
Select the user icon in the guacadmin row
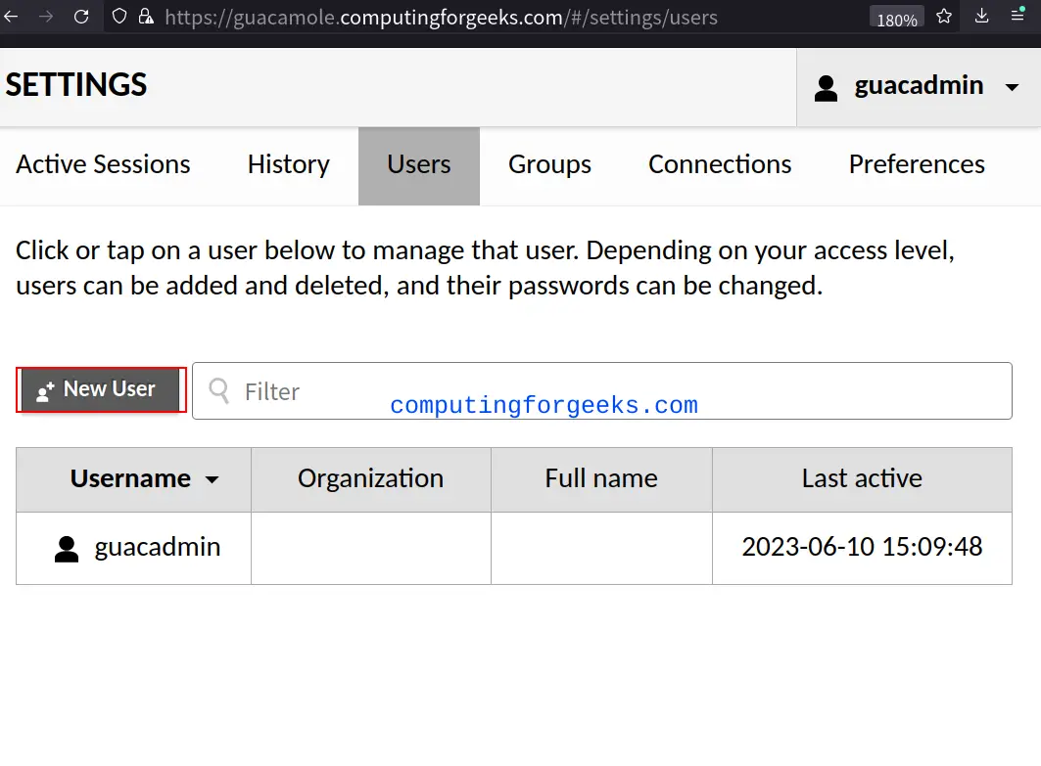65,548
